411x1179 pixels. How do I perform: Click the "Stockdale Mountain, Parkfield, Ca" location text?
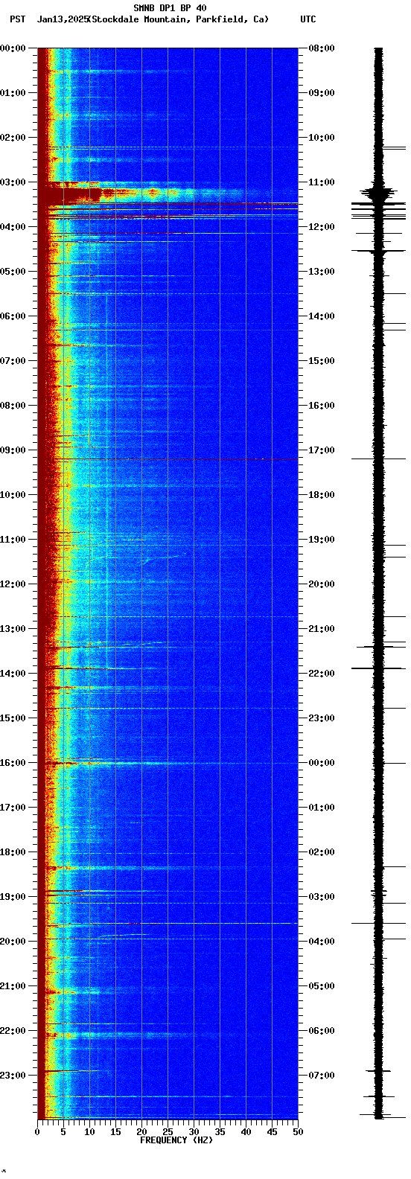178,19
